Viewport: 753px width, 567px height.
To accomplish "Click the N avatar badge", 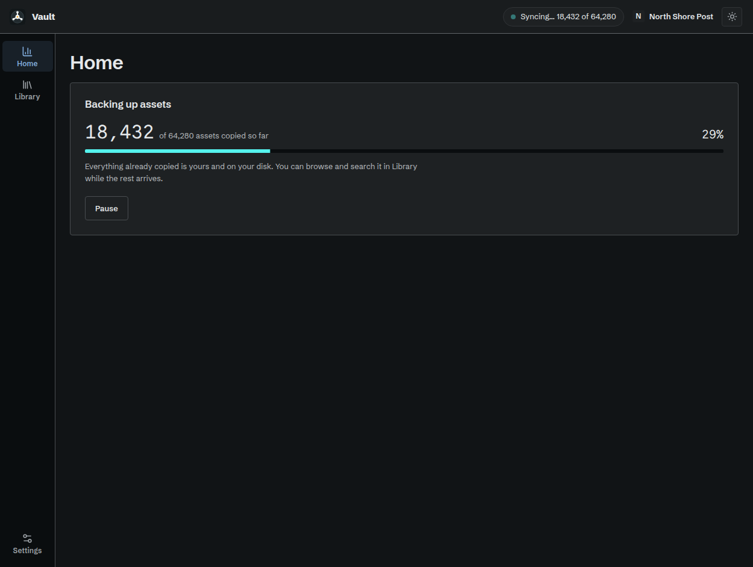I will [639, 16].
